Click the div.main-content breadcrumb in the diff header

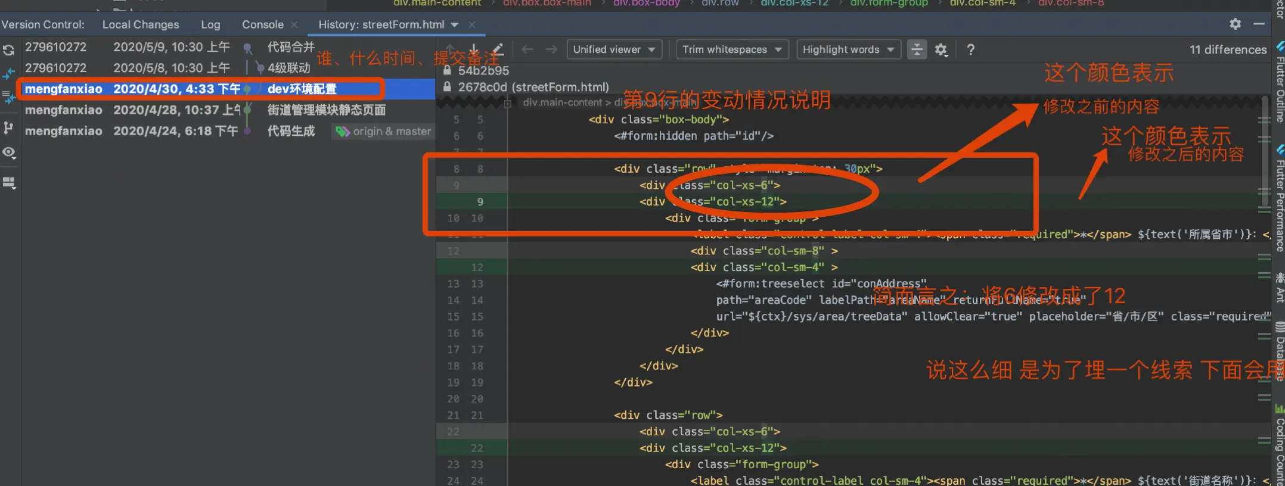pyautogui.click(x=562, y=102)
